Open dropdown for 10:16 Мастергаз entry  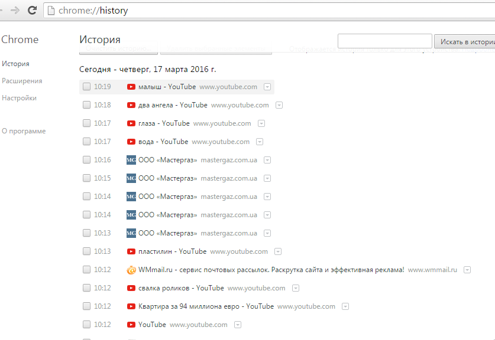tap(267, 160)
